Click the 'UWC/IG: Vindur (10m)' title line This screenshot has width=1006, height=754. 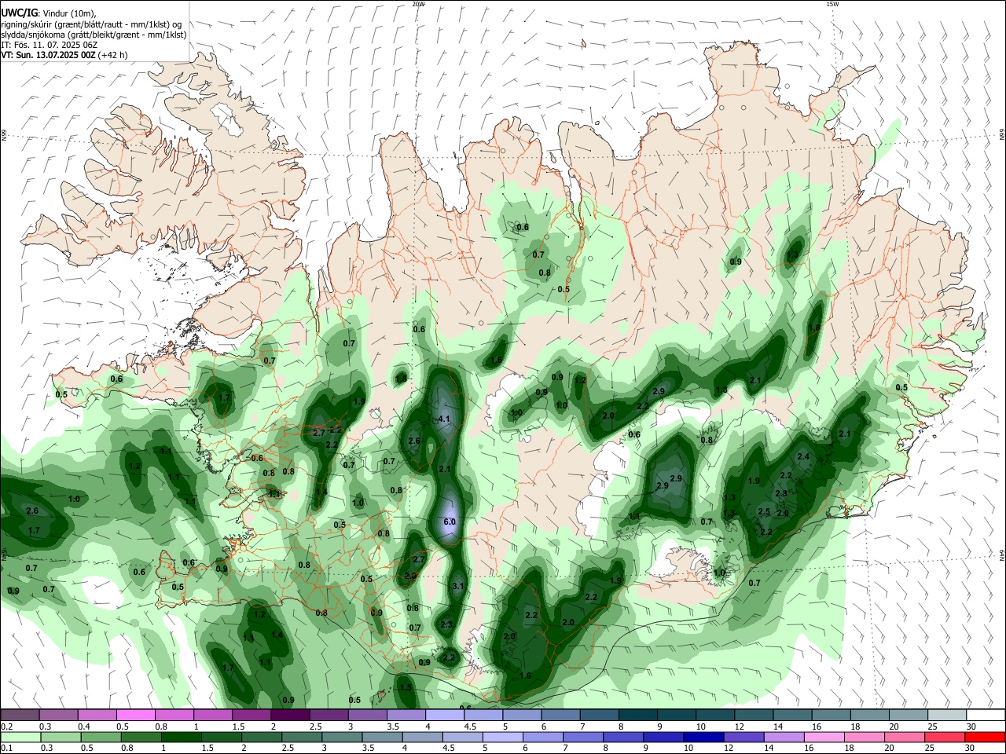click(49, 13)
